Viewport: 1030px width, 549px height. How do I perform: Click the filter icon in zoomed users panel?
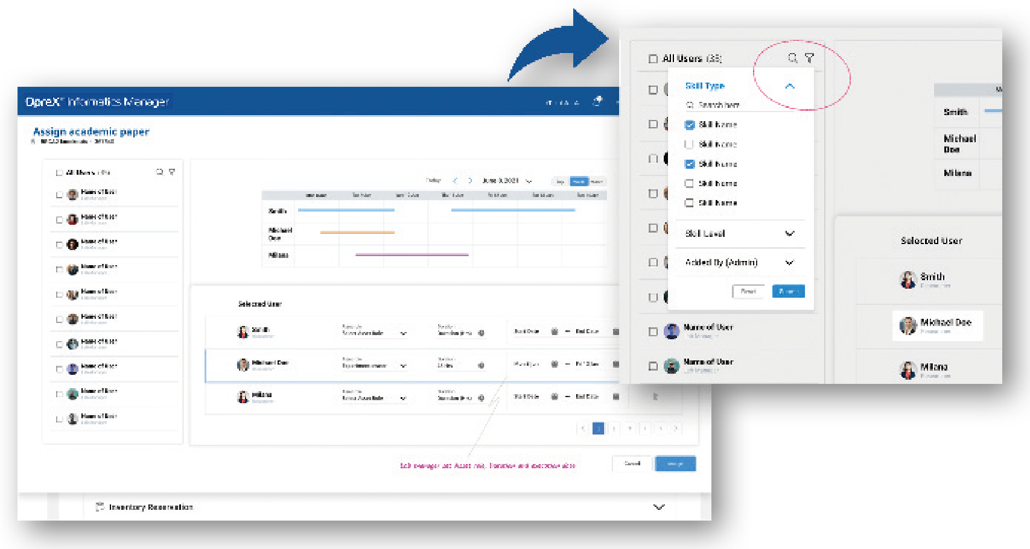pos(809,58)
